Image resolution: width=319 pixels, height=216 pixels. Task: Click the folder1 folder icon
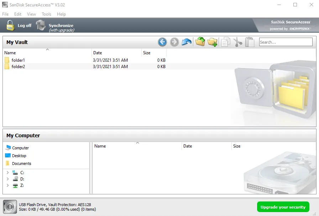[x=7, y=60]
